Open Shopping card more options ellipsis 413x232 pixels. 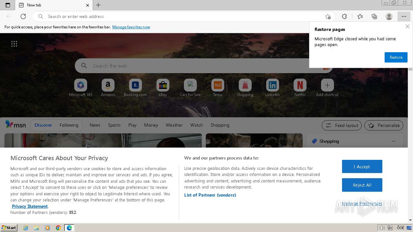(x=393, y=141)
